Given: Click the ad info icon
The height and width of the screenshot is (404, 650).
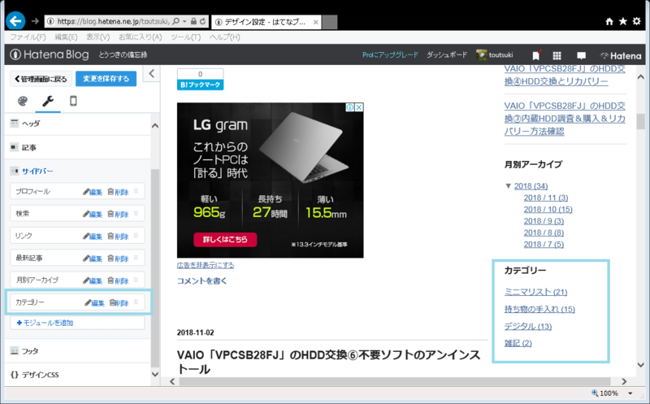Looking at the screenshot, I should 350,107.
